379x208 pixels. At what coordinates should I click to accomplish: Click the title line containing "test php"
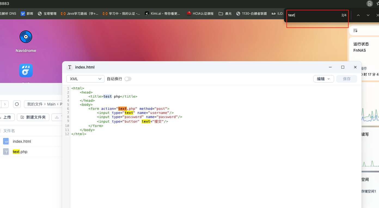113,97
